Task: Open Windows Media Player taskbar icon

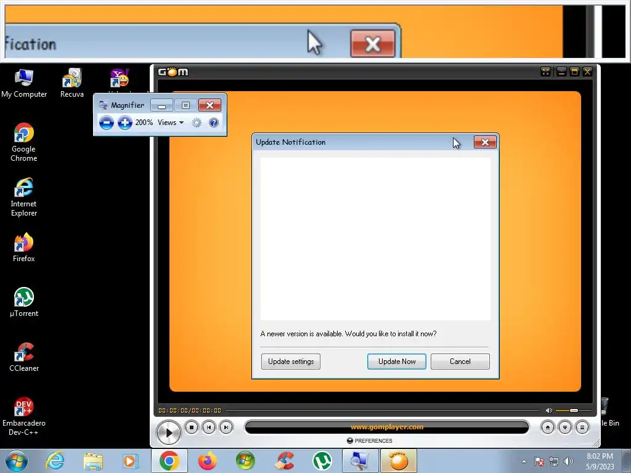Action: 131,461
